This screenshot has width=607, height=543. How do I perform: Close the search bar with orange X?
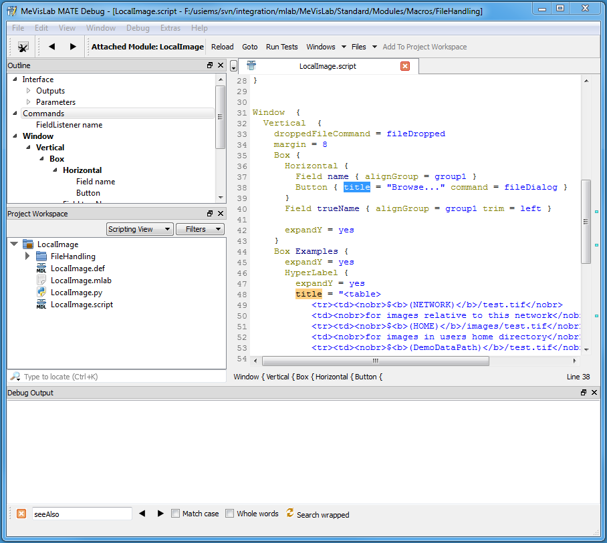pyautogui.click(x=21, y=514)
